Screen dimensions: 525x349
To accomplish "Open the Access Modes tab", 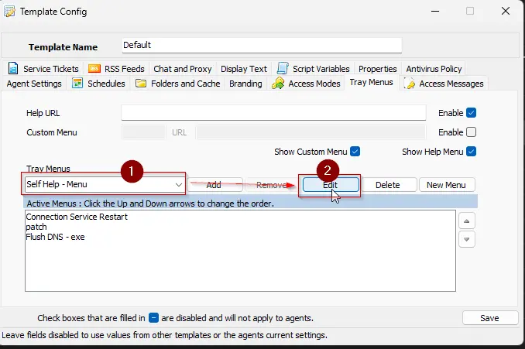I will point(306,84).
